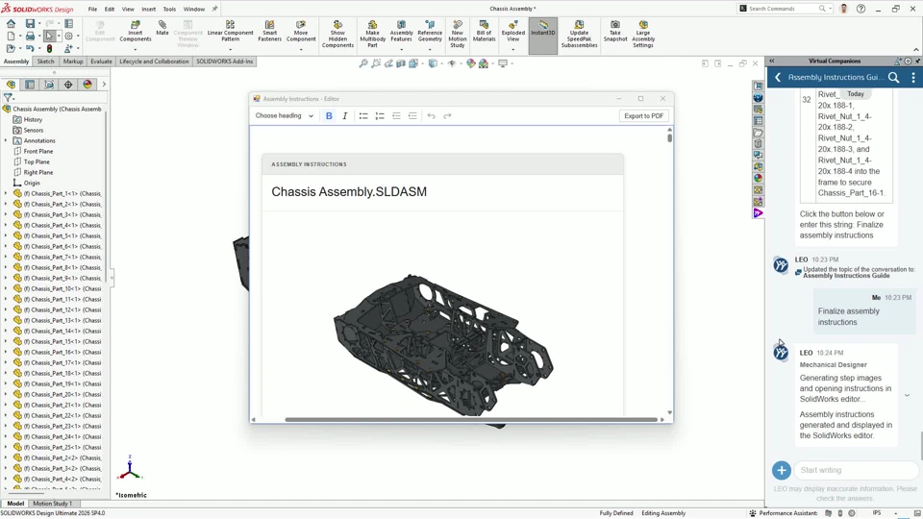Image resolution: width=923 pixels, height=519 pixels.
Task: Click Make Multibody Part
Action: (372, 35)
